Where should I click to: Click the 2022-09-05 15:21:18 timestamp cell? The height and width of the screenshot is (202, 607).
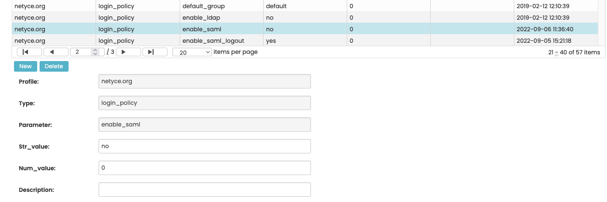pos(544,41)
